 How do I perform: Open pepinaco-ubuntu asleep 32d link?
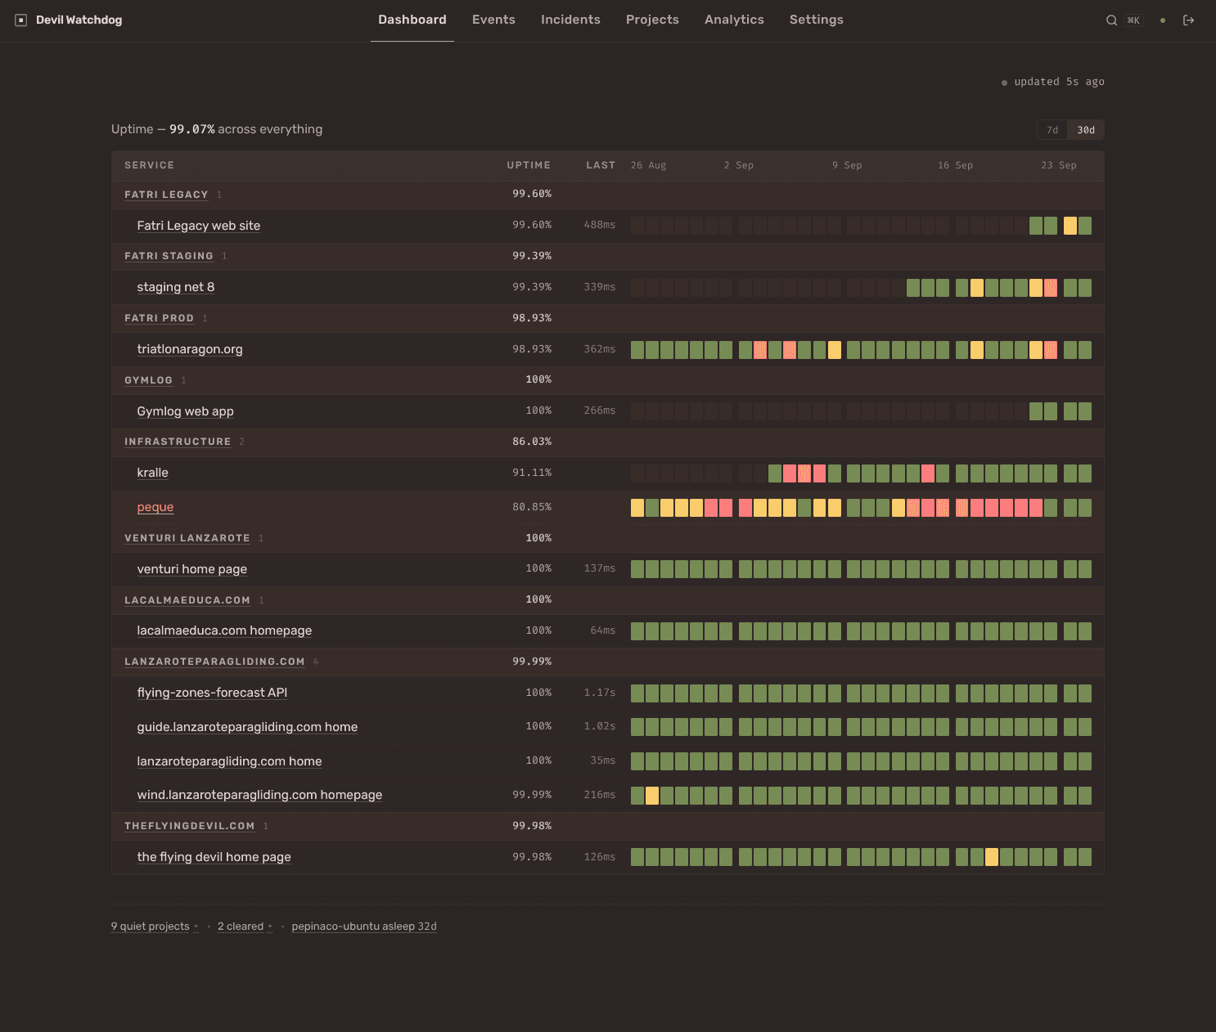coord(364,927)
